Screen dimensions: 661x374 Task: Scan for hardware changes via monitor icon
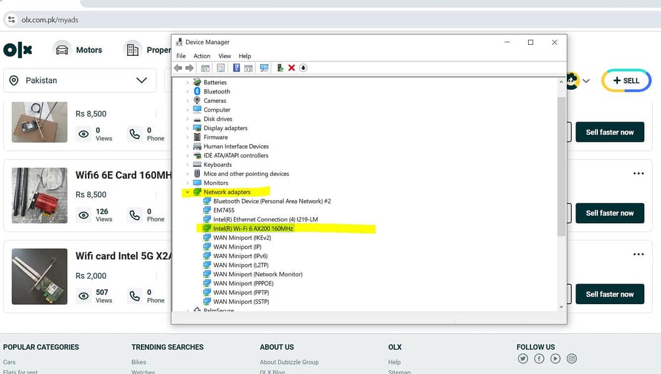(264, 68)
